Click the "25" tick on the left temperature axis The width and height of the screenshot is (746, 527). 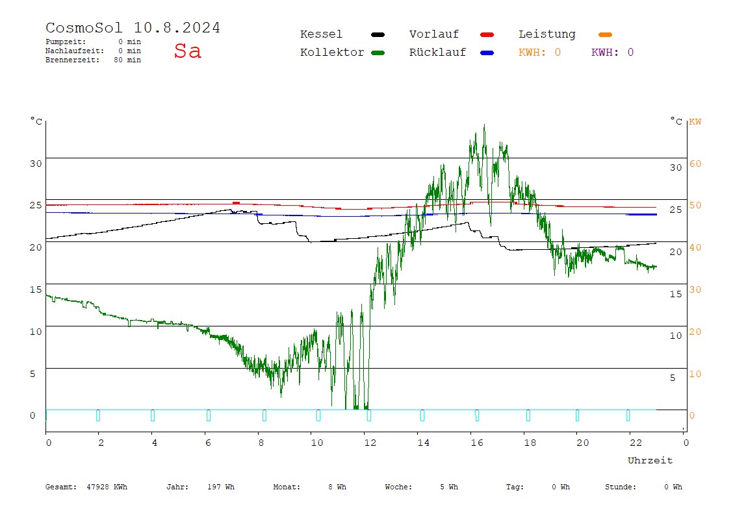(36, 205)
